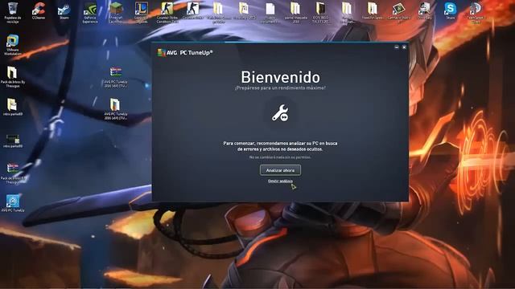Click the wrench icon under Bienvenido

[280, 113]
